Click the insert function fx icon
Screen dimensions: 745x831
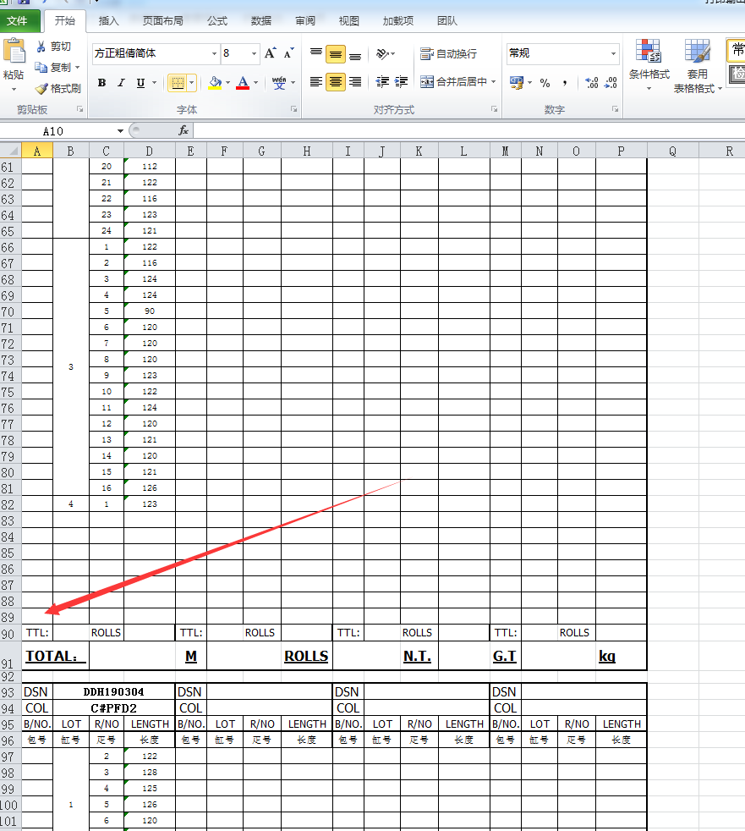[x=184, y=130]
